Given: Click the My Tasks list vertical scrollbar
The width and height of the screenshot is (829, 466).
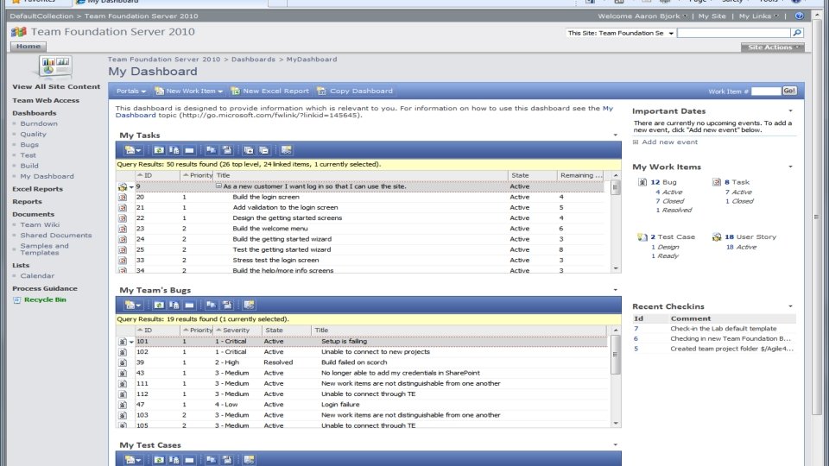Looking at the screenshot, I should pyautogui.click(x=616, y=222).
